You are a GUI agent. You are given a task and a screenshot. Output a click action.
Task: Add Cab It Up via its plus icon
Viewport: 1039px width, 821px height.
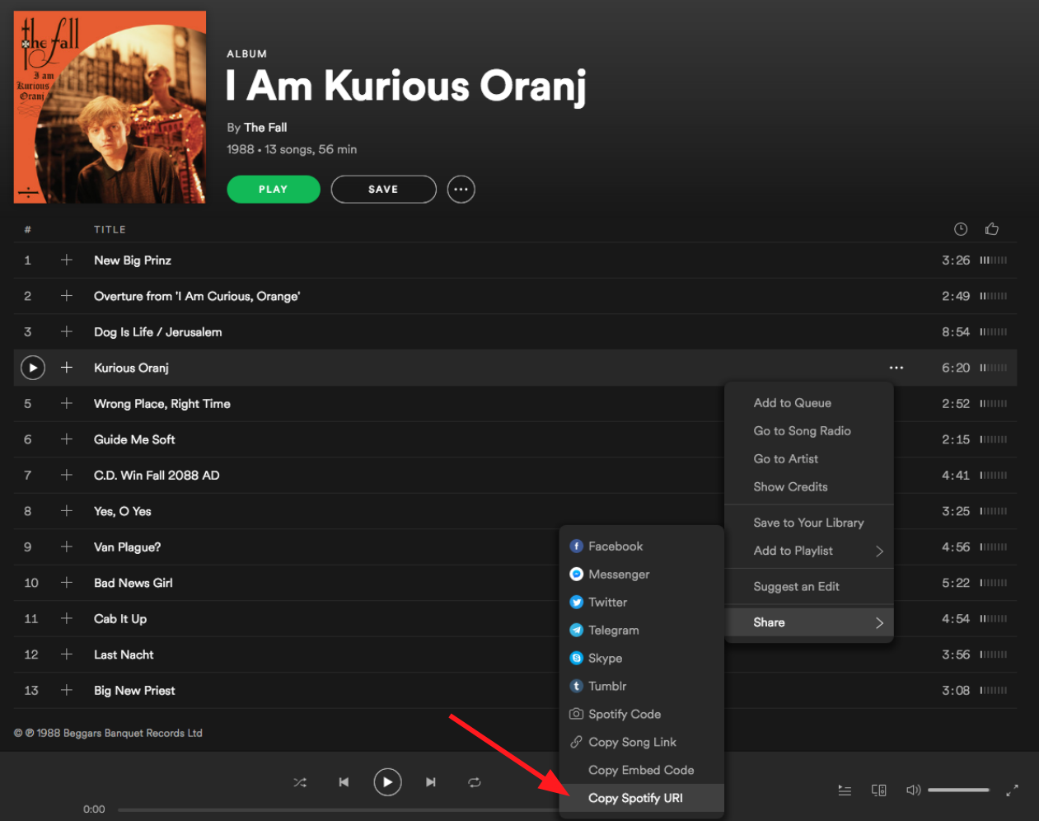click(x=67, y=619)
